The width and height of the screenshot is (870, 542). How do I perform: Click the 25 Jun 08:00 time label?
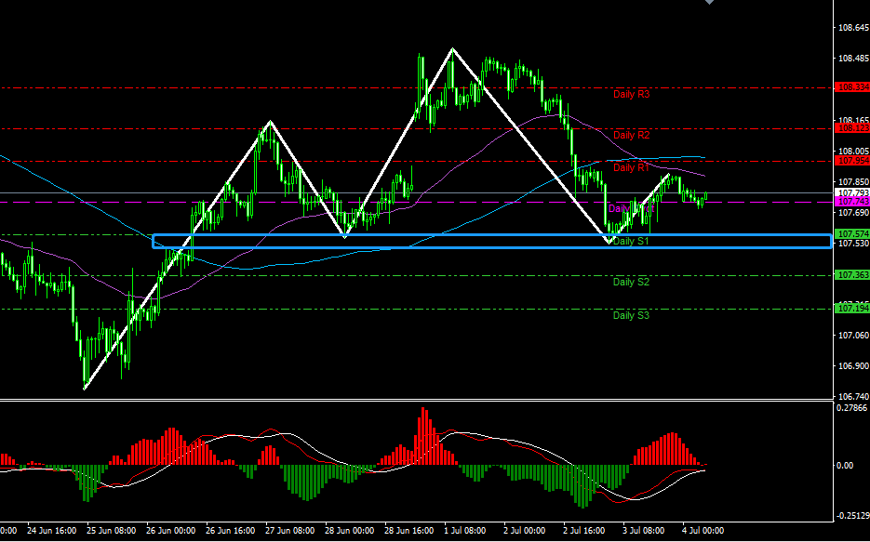point(110,530)
